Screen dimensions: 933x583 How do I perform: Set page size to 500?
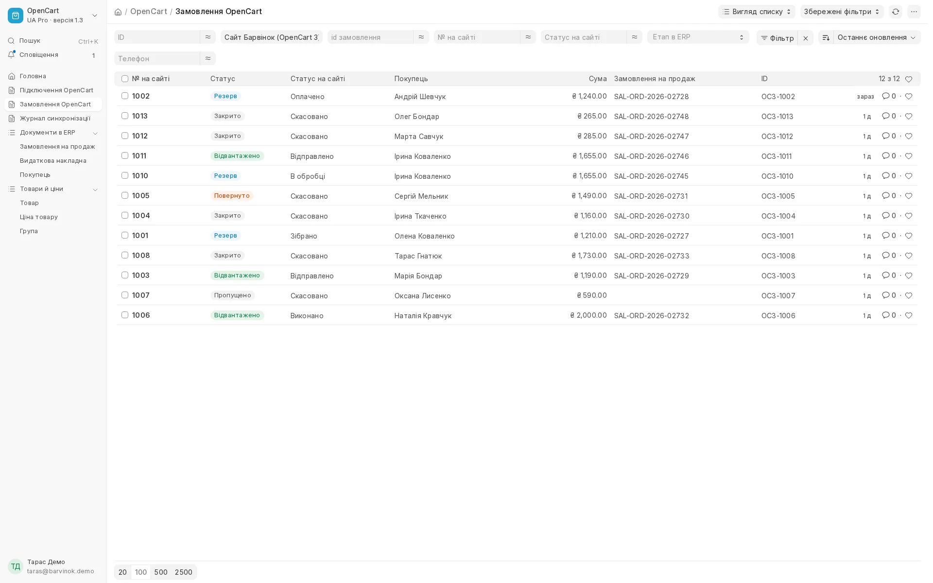point(161,572)
